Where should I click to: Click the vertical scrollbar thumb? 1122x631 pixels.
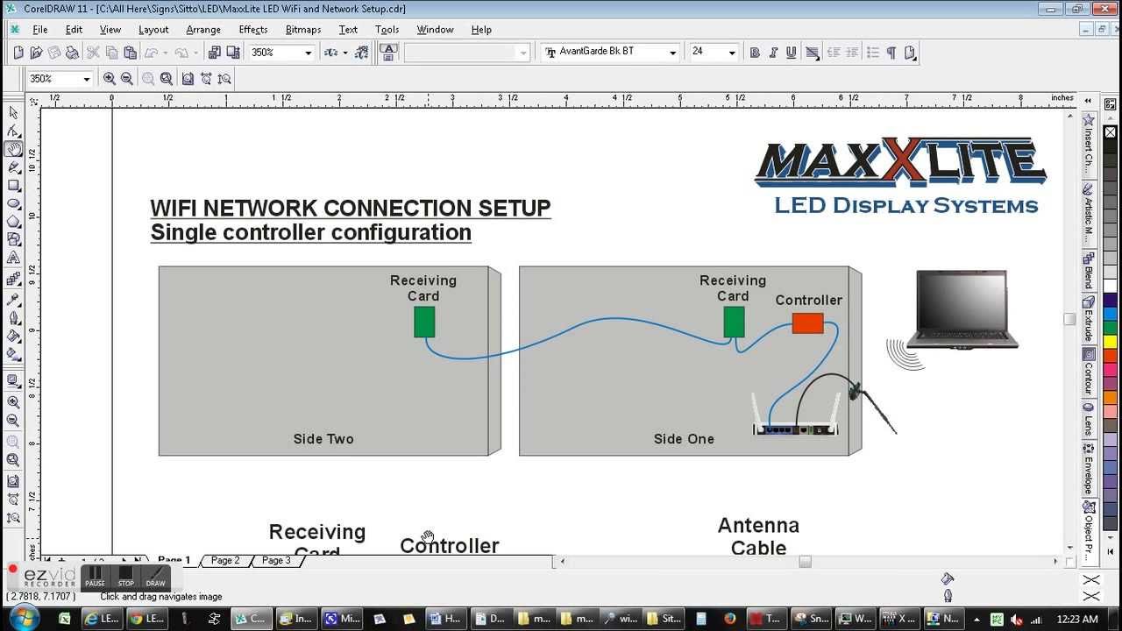point(1069,319)
